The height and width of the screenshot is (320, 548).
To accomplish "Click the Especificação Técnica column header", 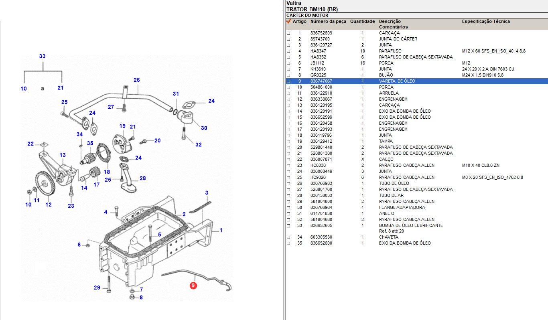I will 486,21.
